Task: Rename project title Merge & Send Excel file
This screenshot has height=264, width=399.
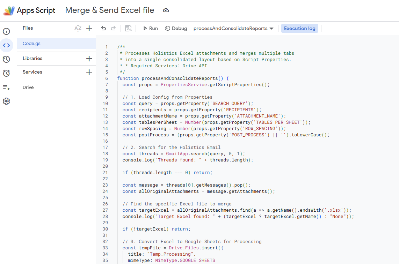Action: point(110,10)
